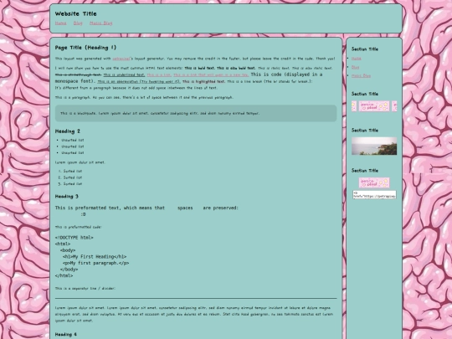
Task: Open the Home link in the header navigation
Action: coord(60,23)
